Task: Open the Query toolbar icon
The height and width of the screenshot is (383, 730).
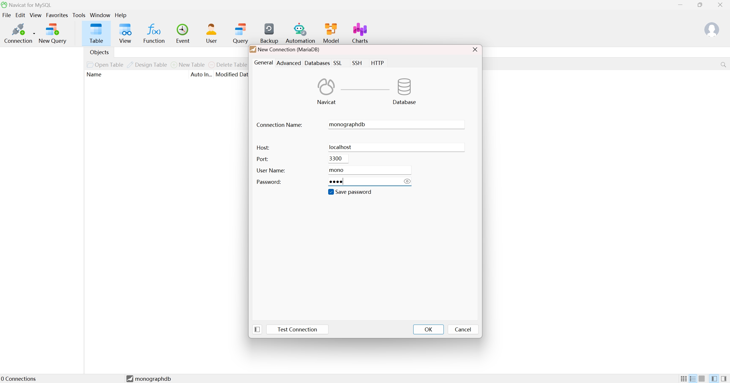Action: click(x=240, y=33)
